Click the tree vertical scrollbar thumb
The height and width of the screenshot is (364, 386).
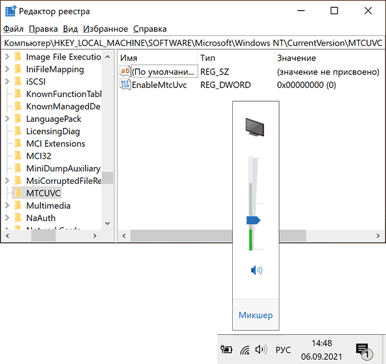[107, 178]
